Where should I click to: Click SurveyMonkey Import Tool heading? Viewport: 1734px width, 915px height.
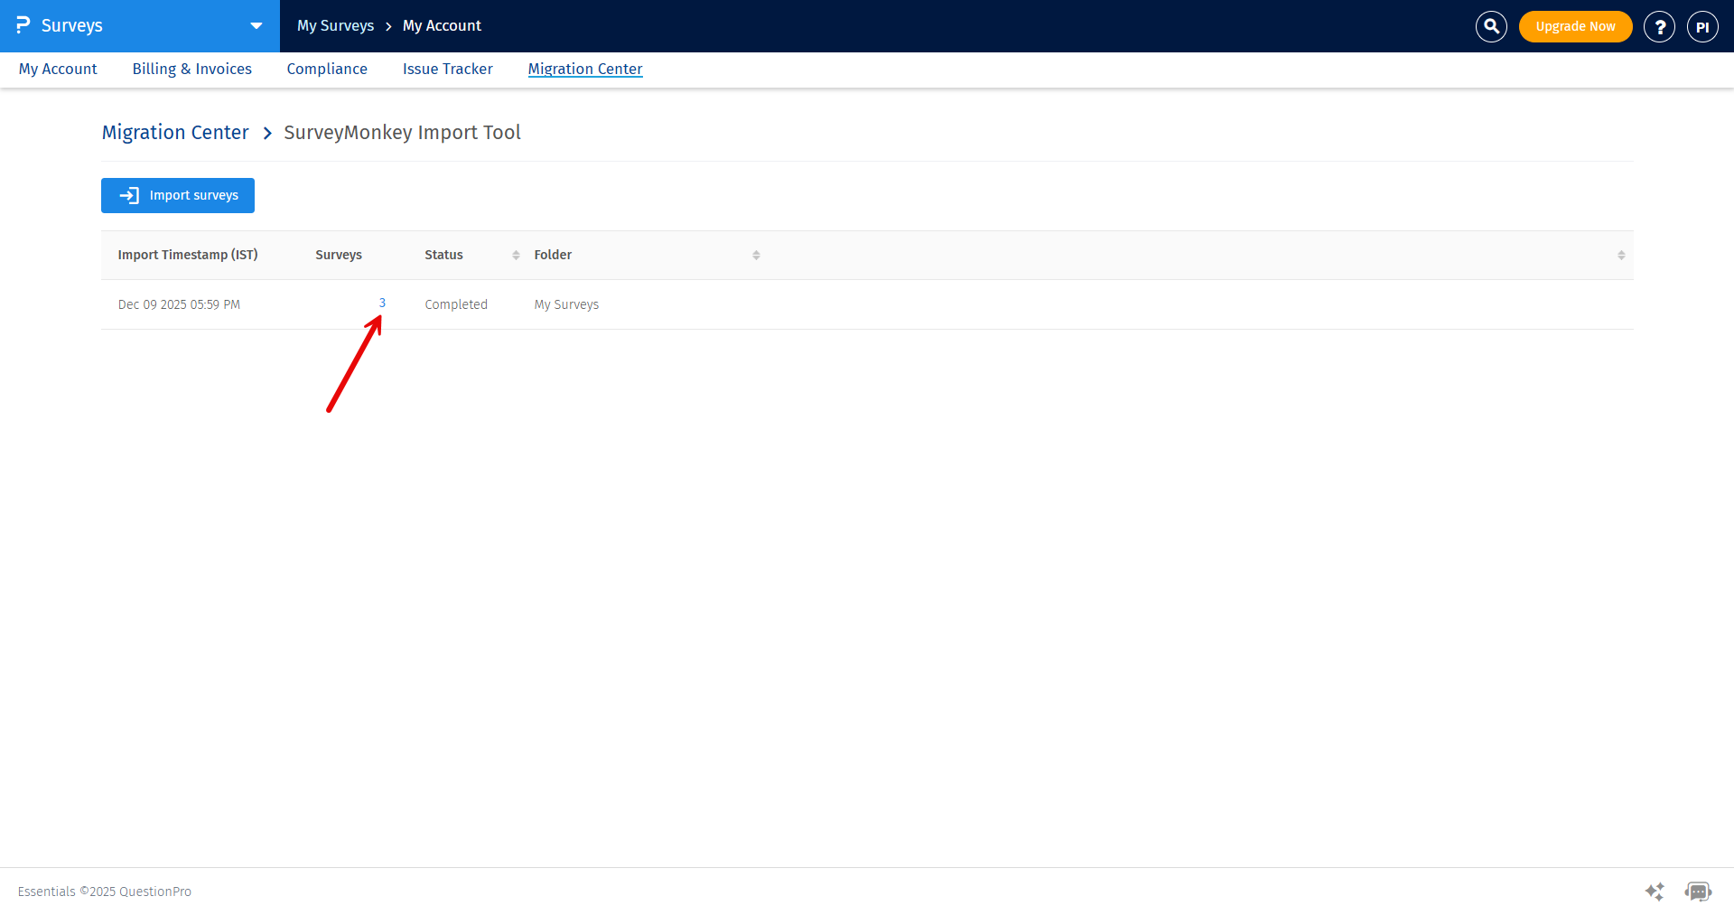[x=402, y=132]
